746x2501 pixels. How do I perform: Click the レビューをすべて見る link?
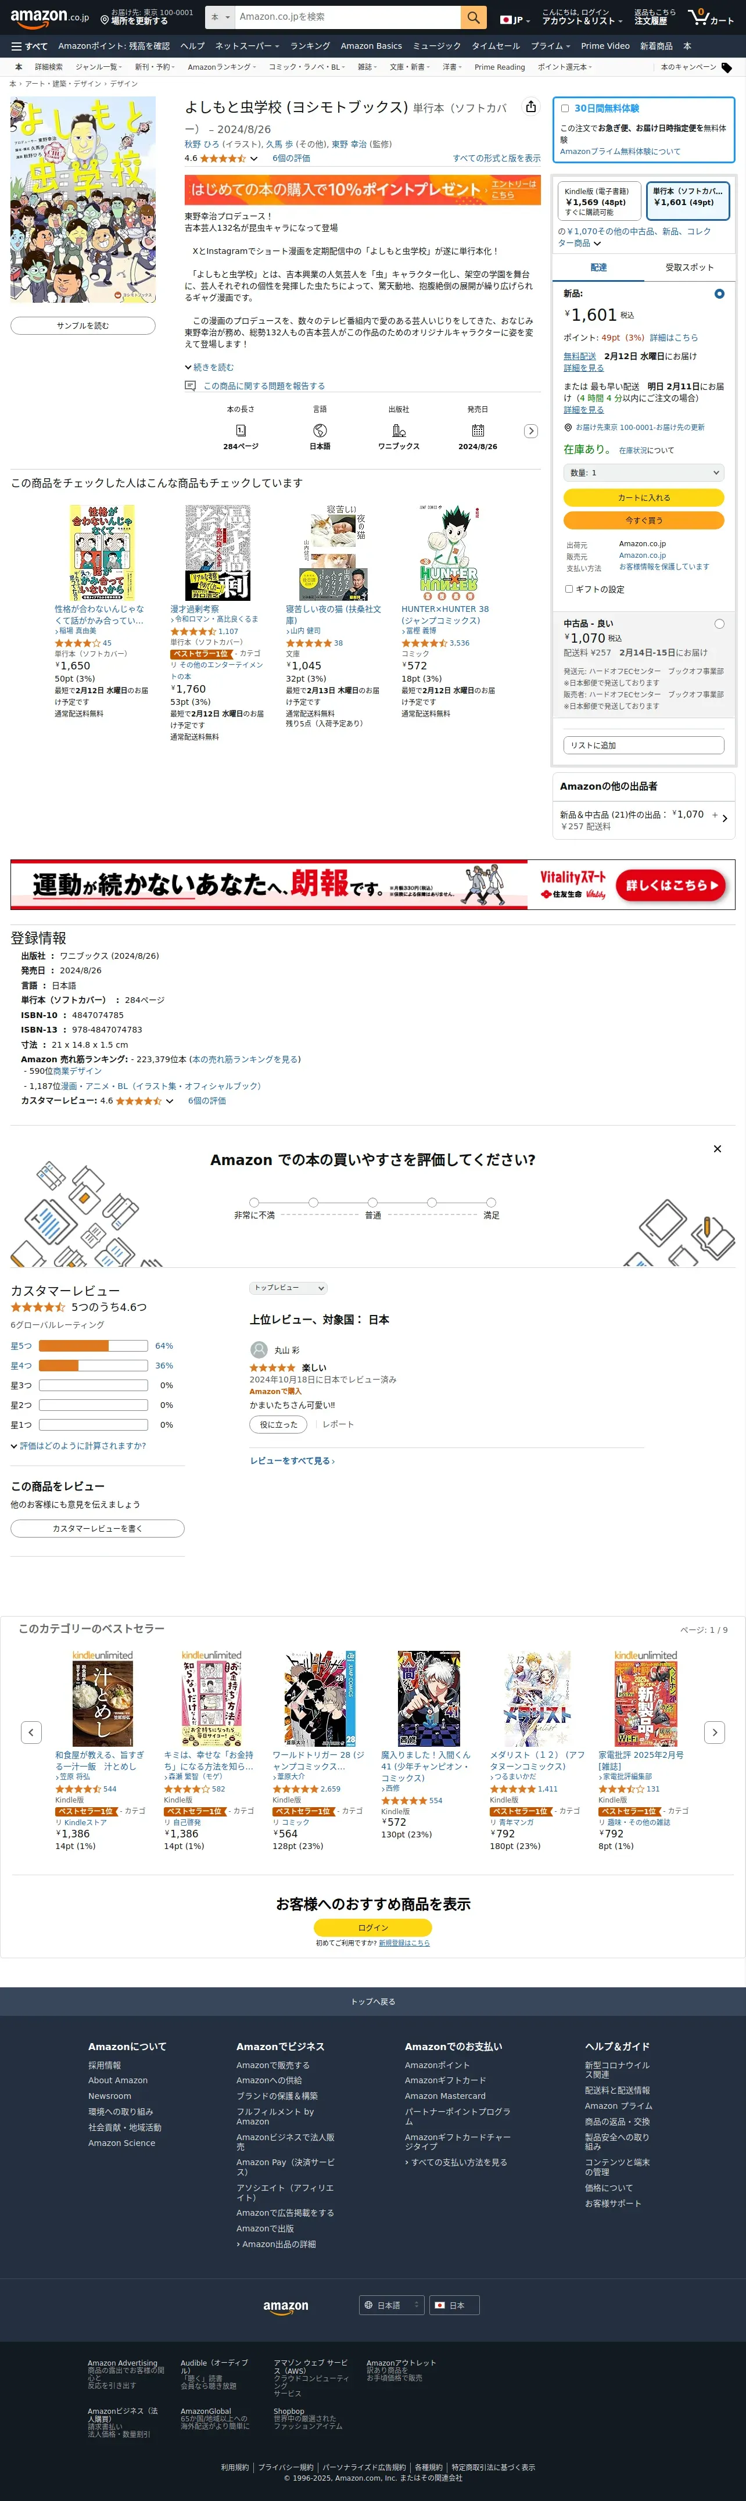[292, 1461]
